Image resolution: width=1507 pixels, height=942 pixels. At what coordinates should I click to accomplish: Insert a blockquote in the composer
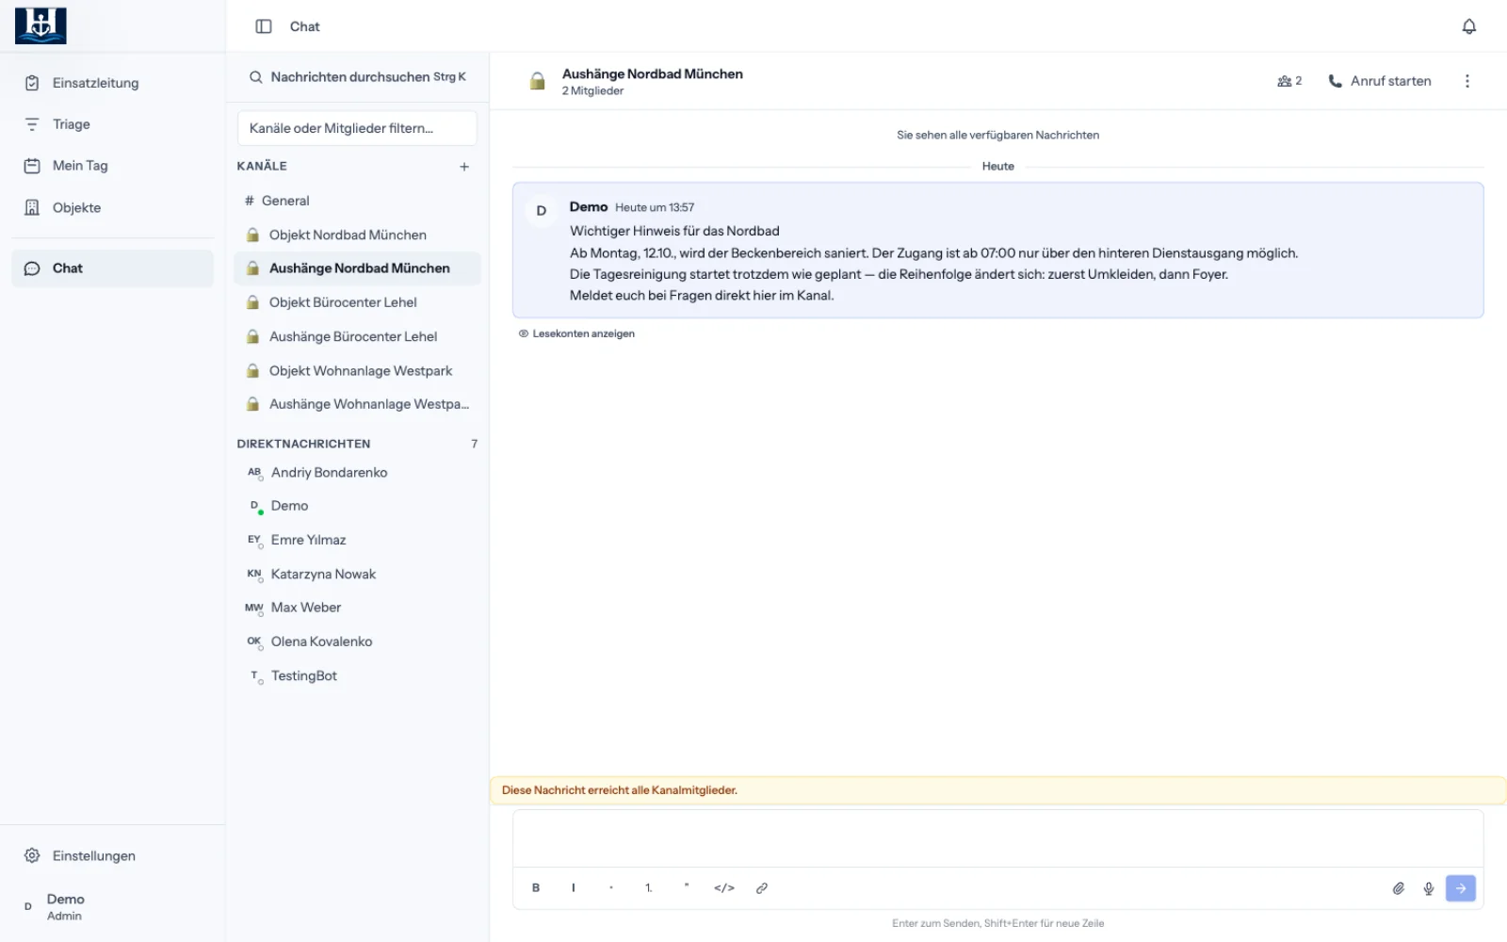coord(687,888)
